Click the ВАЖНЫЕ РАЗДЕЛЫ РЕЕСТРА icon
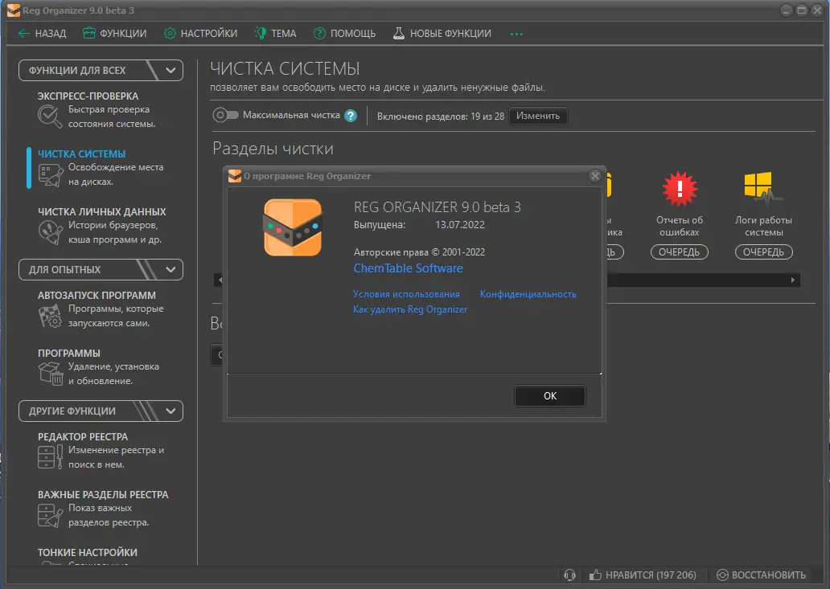830x589 pixels. point(51,516)
